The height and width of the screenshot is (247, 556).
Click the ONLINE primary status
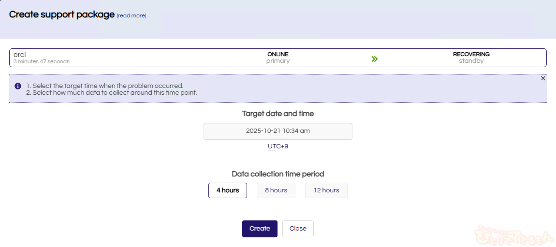[x=278, y=58]
